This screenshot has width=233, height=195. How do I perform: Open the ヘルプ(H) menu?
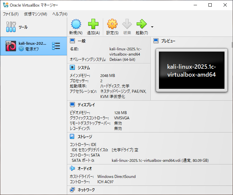click(x=60, y=14)
